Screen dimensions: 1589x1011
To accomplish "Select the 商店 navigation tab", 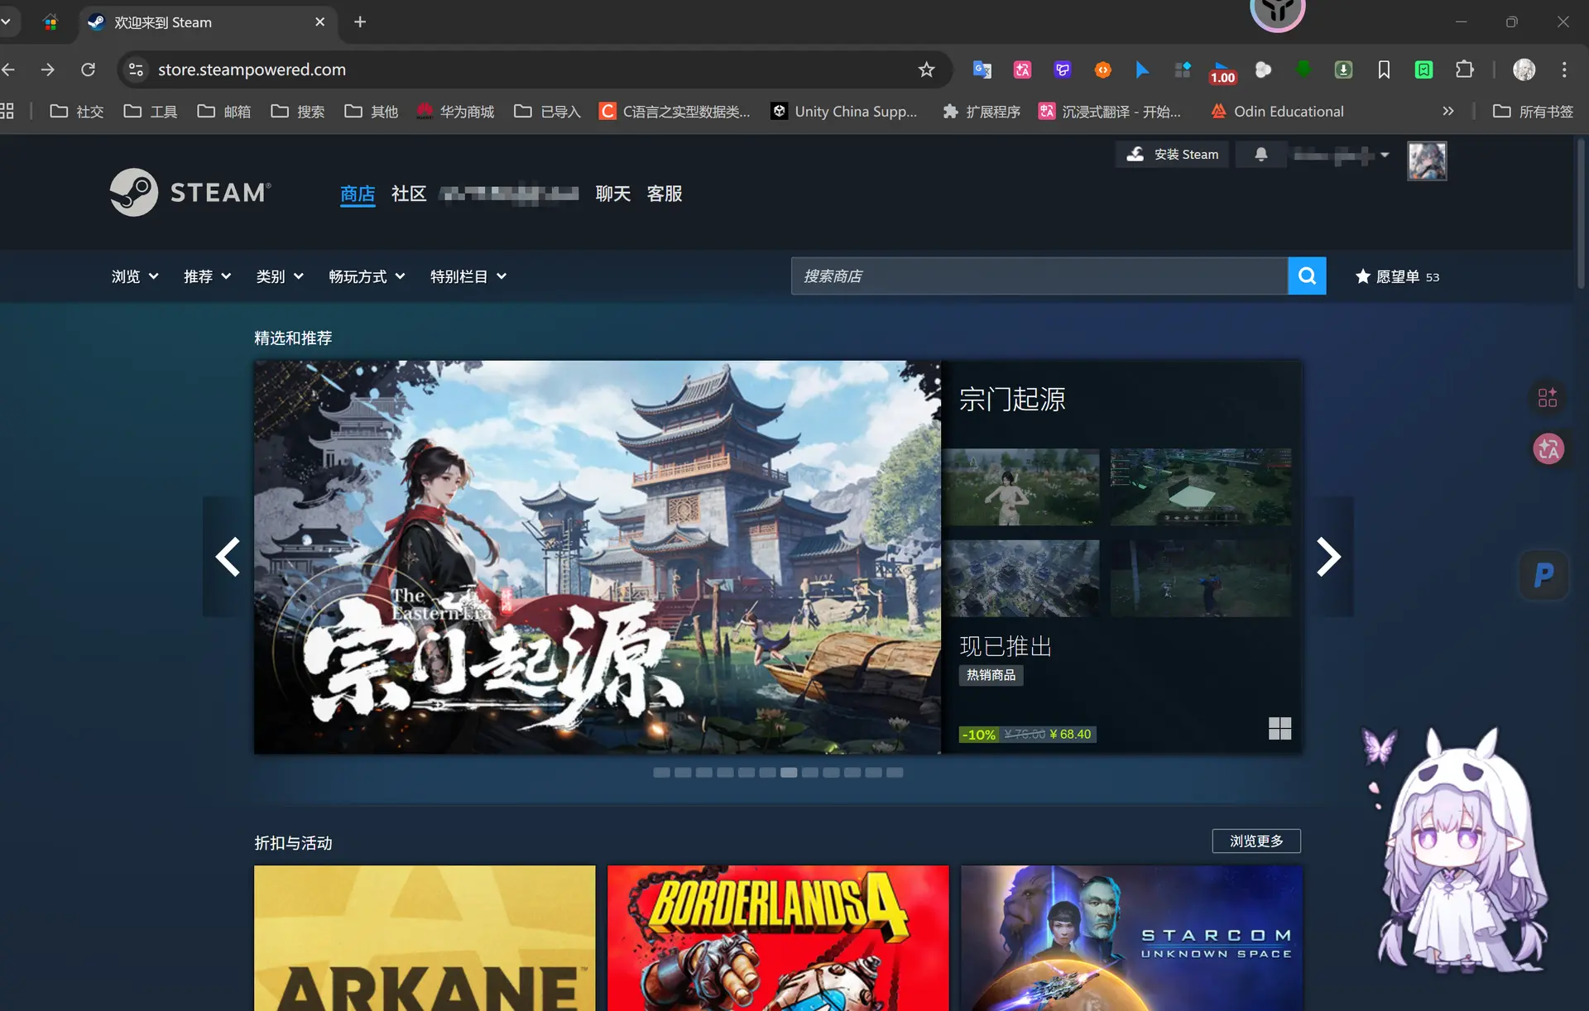I will click(x=358, y=194).
